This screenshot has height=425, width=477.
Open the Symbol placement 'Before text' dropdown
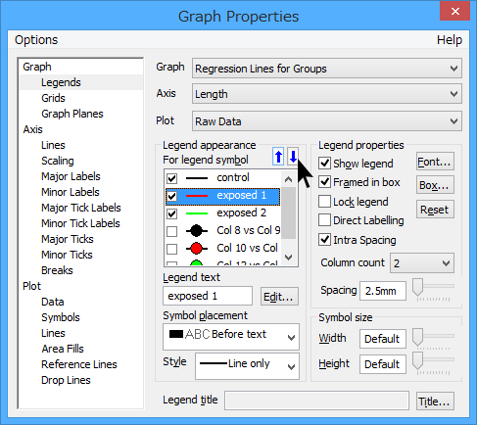tap(231, 337)
